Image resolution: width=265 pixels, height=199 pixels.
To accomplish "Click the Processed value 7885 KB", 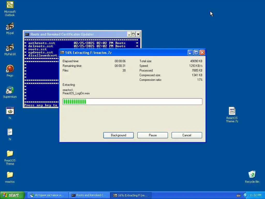I will tap(197, 70).
